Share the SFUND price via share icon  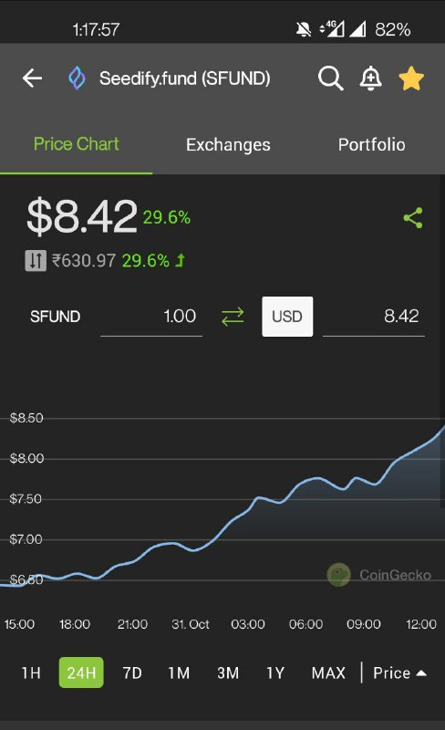tap(413, 218)
